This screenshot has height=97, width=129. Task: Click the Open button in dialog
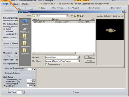tap(90, 57)
